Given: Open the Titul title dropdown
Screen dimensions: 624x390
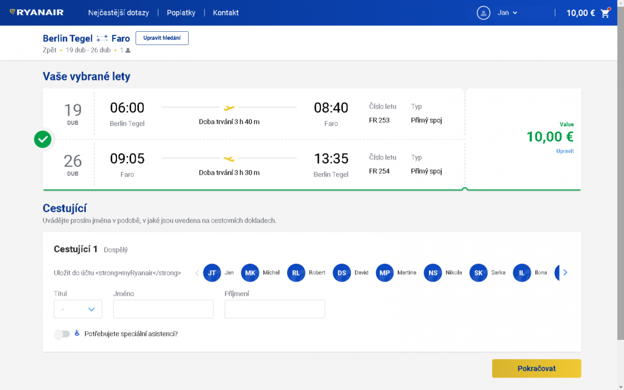Looking at the screenshot, I should (78, 309).
